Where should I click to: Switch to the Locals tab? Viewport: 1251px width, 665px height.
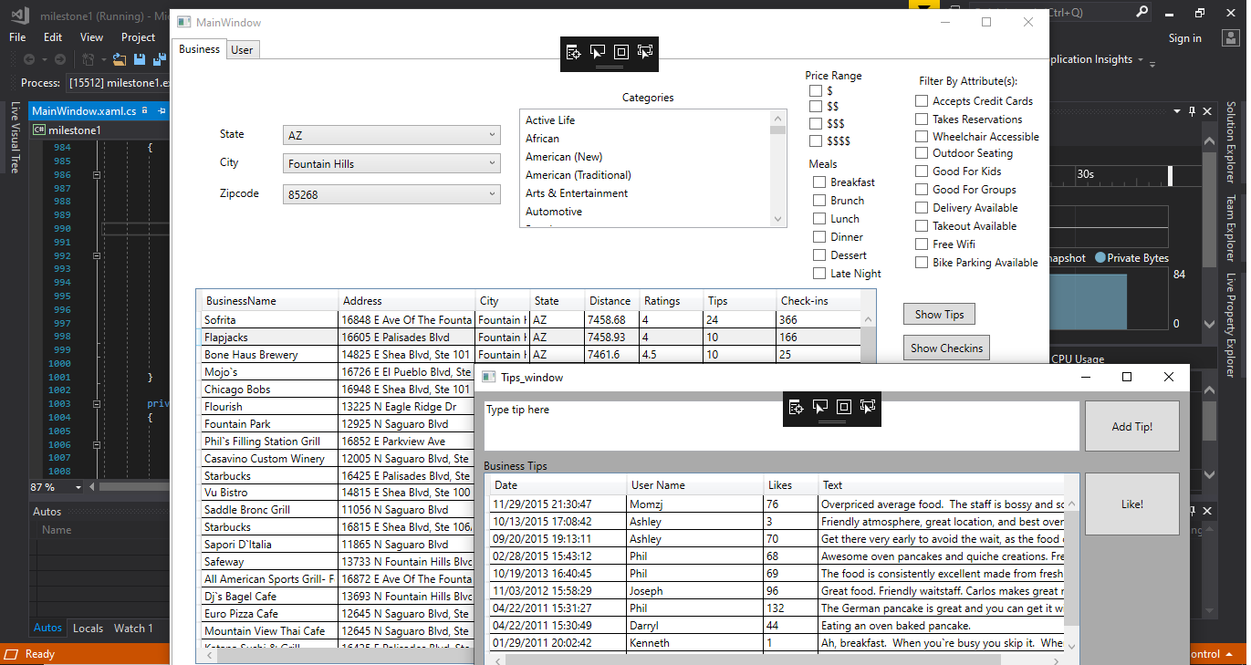89,629
